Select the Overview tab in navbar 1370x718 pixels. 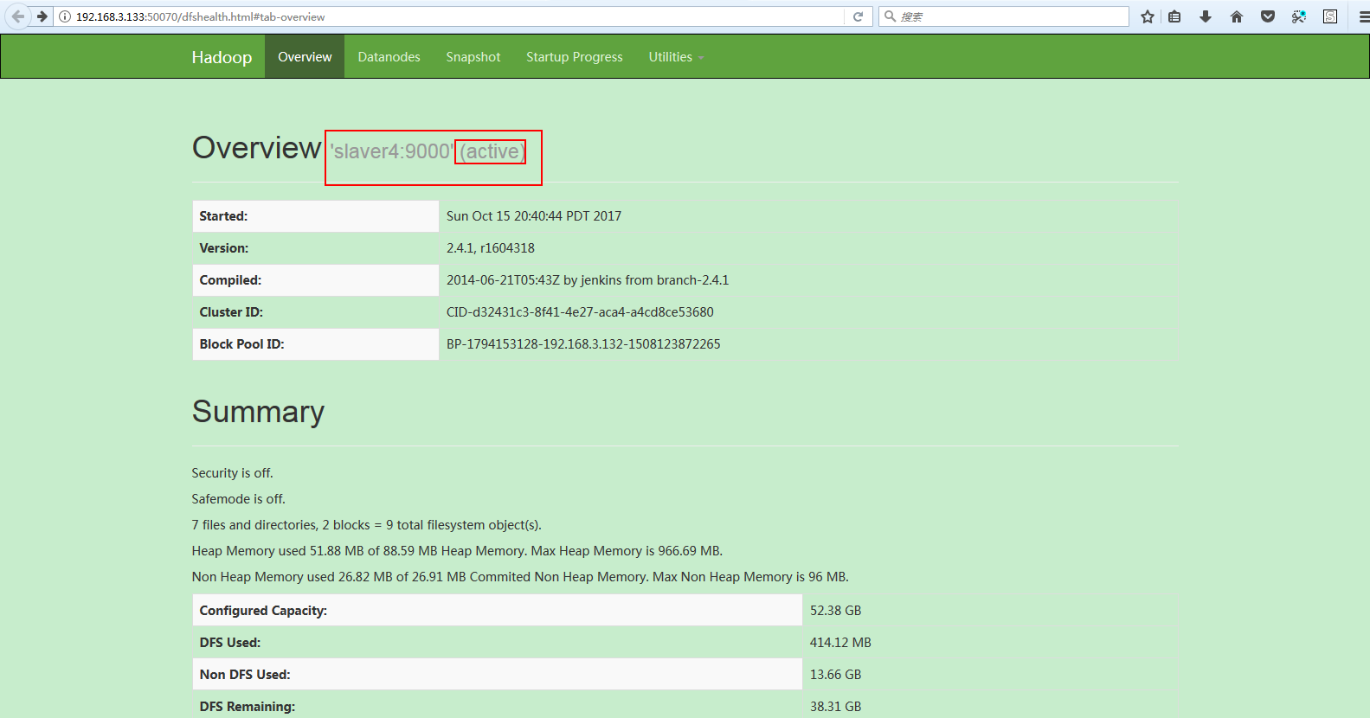point(305,57)
